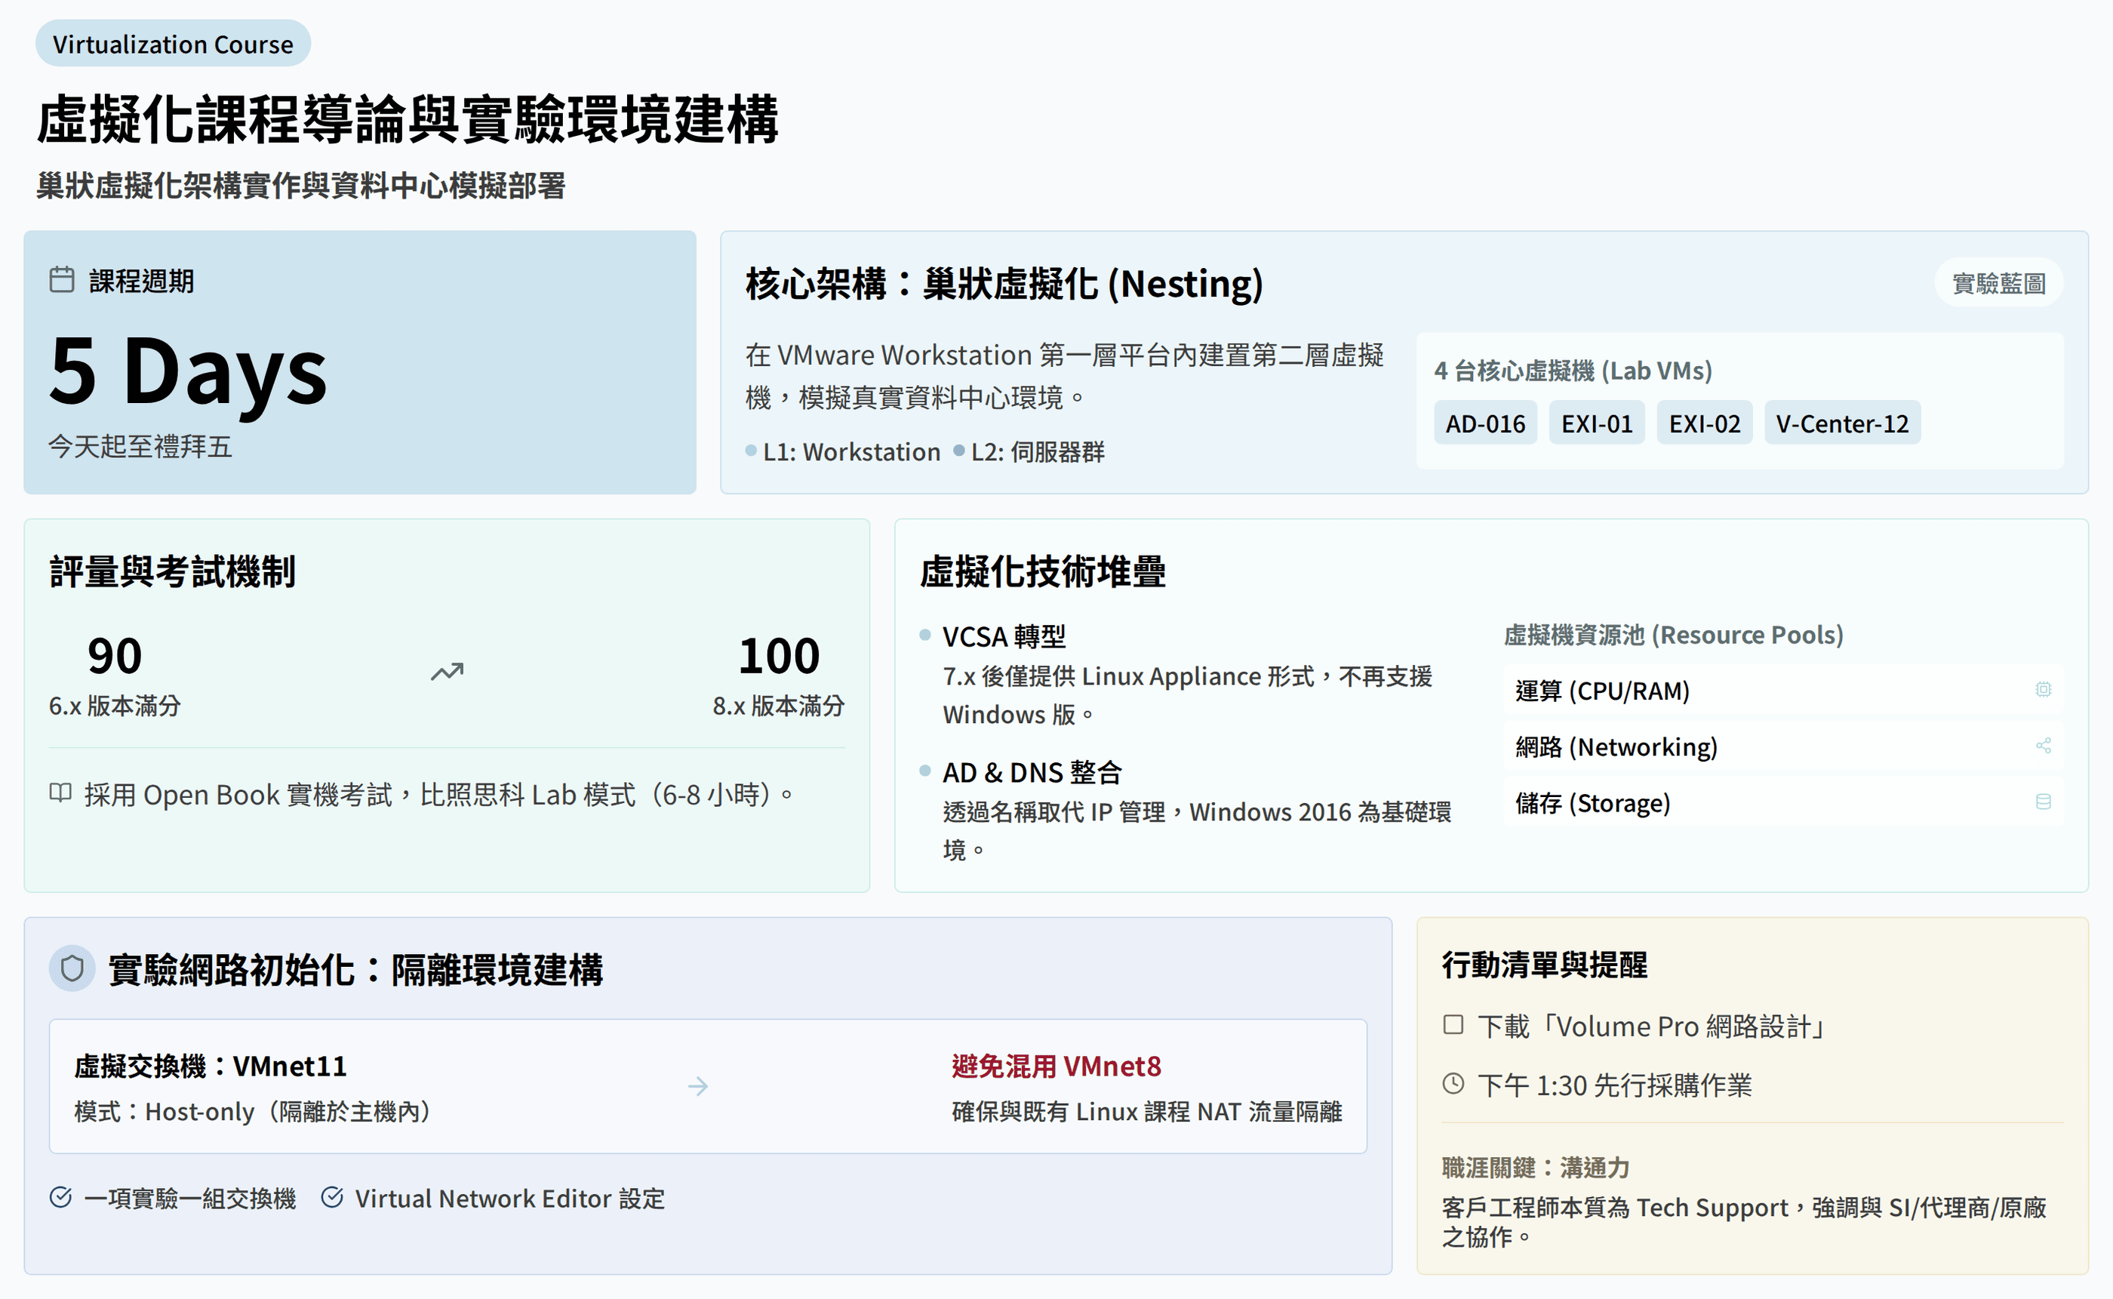Select the AD-016 VM tag
The width and height of the screenshot is (2113, 1299).
coord(1485,423)
